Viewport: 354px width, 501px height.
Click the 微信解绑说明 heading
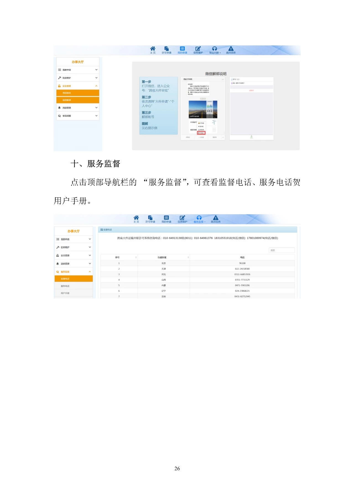(x=216, y=74)
